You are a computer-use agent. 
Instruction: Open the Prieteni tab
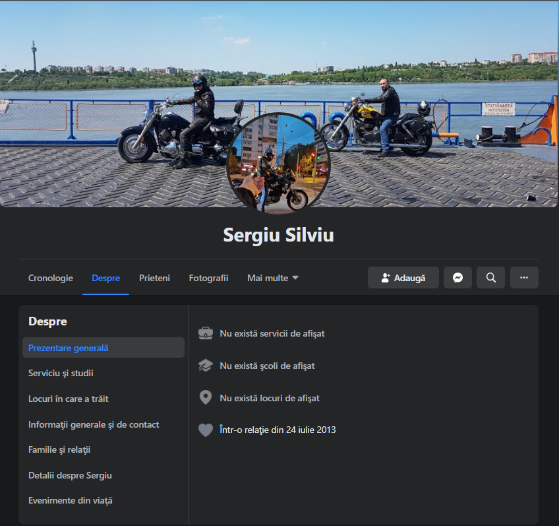[x=154, y=278]
